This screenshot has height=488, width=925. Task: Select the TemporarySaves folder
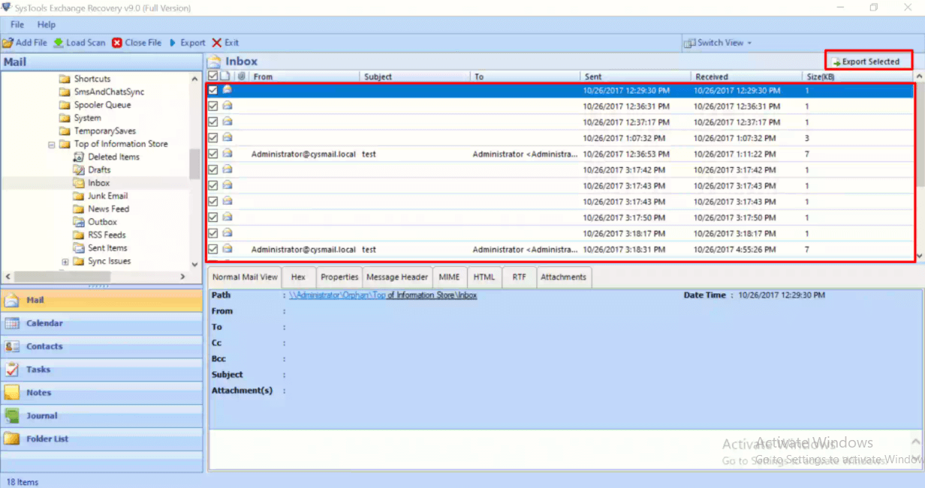104,131
